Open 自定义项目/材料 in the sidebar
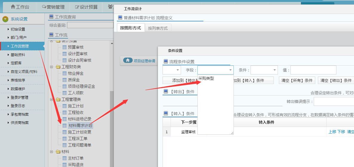This screenshot has height=167, width=354. point(24,72)
